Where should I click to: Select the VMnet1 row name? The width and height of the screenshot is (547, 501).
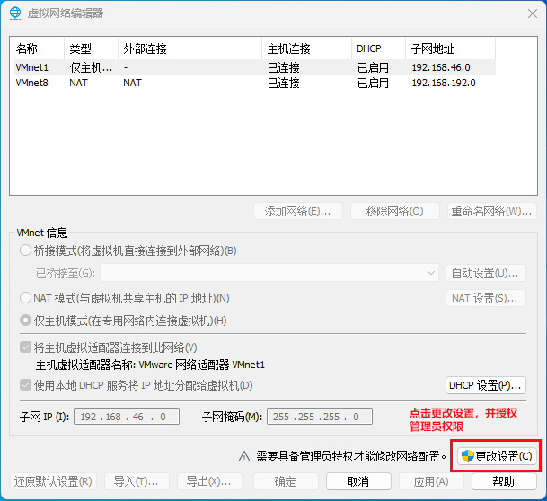click(31, 67)
